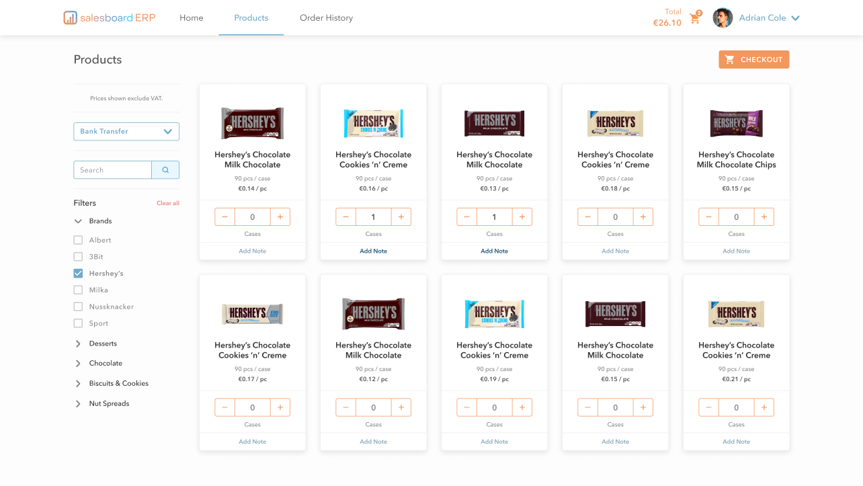Tick the Albert brand checkbox
The width and height of the screenshot is (863, 486).
78,240
